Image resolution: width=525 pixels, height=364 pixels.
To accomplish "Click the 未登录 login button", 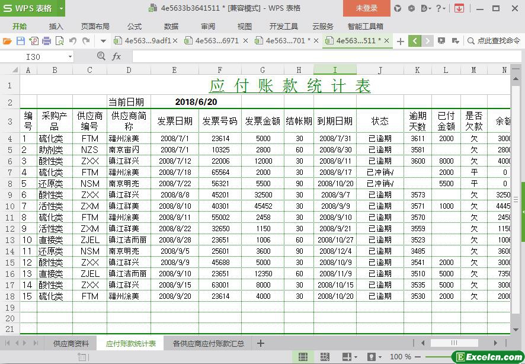I will (x=366, y=8).
